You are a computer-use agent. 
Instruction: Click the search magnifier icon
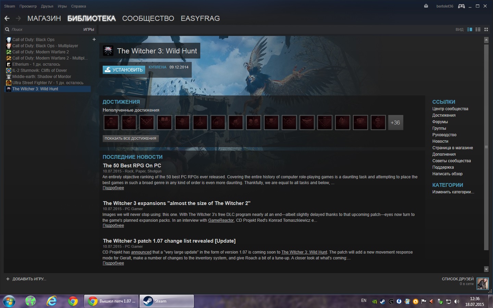coord(7,29)
